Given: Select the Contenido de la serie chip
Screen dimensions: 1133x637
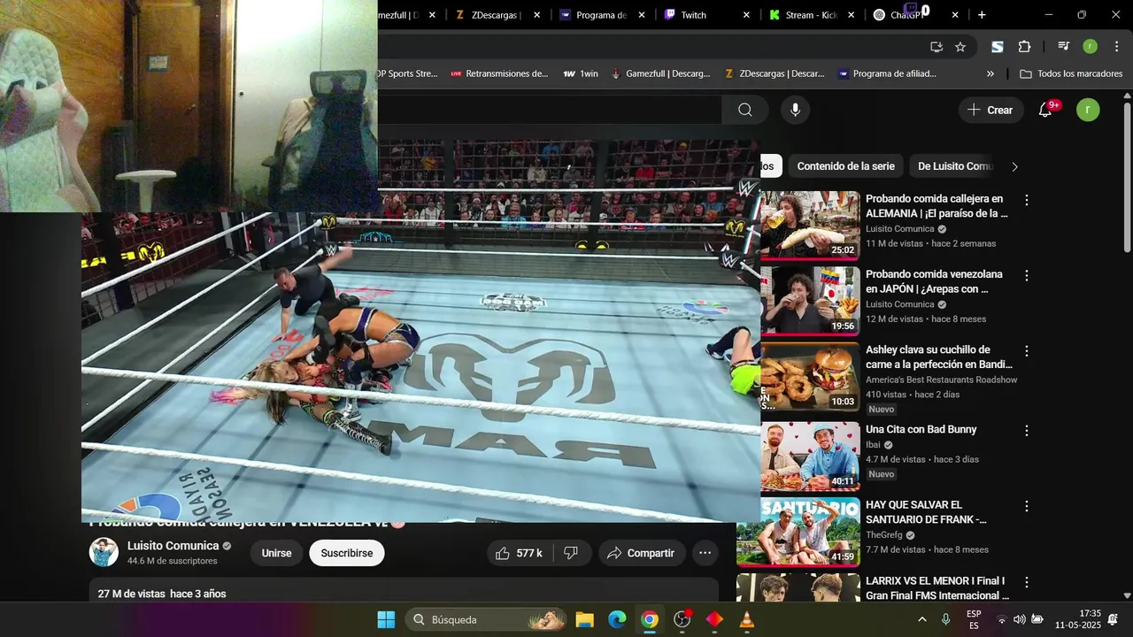Looking at the screenshot, I should coord(845,166).
